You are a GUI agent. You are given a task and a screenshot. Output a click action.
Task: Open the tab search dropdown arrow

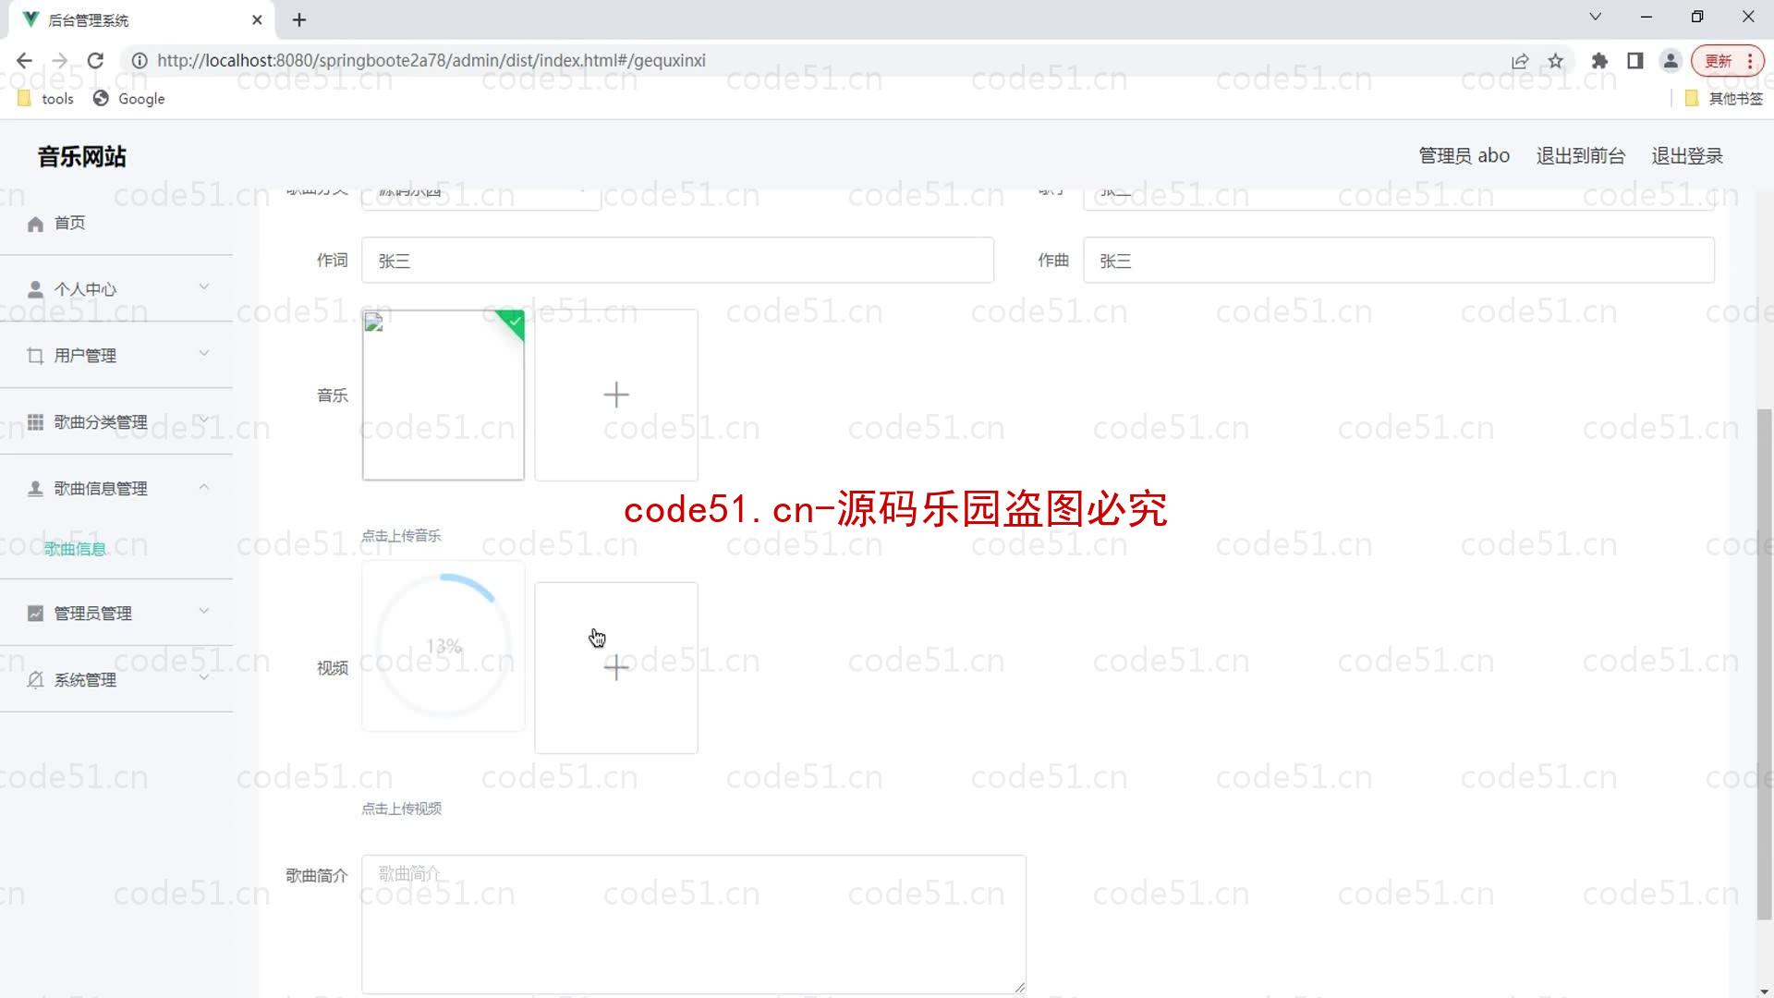pos(1595,17)
